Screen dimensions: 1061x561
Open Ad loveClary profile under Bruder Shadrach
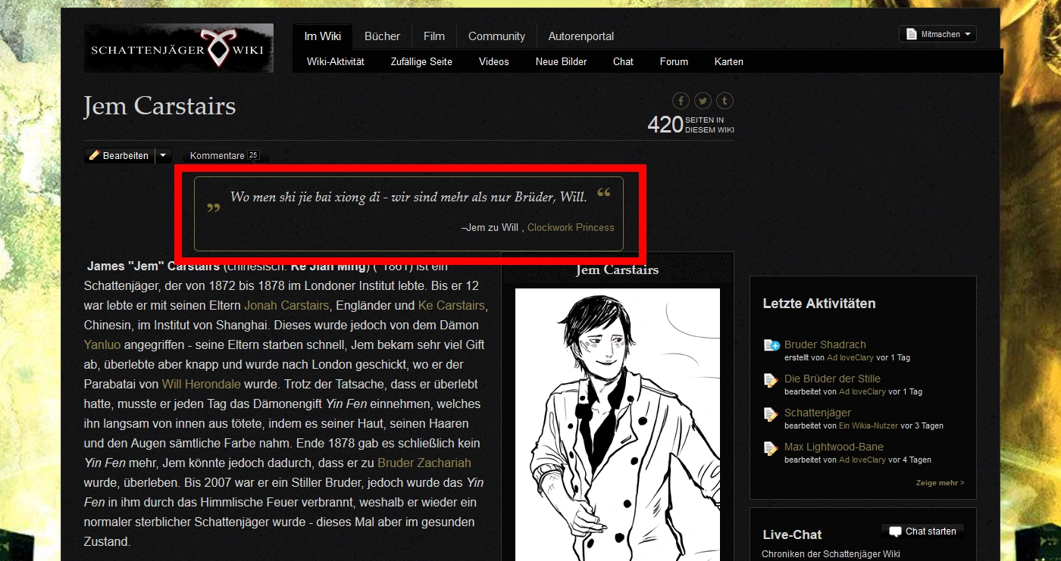click(850, 357)
